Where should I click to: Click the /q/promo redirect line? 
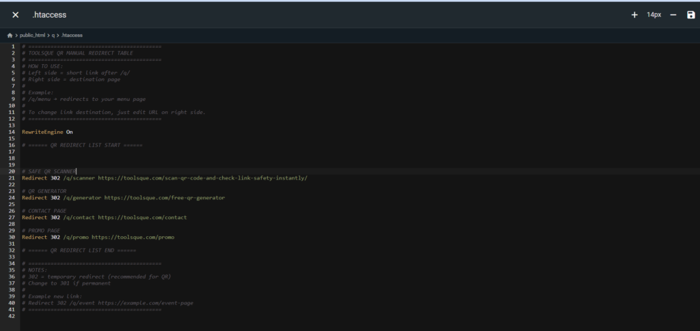tap(98, 237)
